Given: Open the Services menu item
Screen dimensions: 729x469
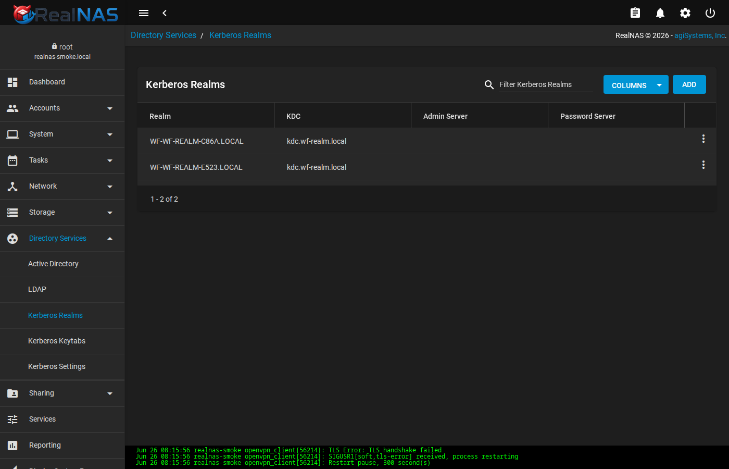Looking at the screenshot, I should pyautogui.click(x=62, y=419).
